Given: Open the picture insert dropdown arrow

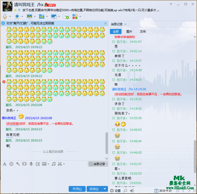Looking at the screenshot, I should [x=48, y=164].
